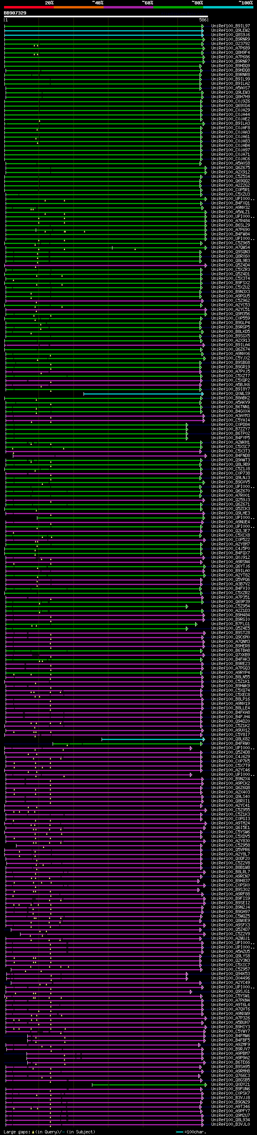
Task: Click the 'Large gaps' legend text at bottom
Action: [17, 1131]
